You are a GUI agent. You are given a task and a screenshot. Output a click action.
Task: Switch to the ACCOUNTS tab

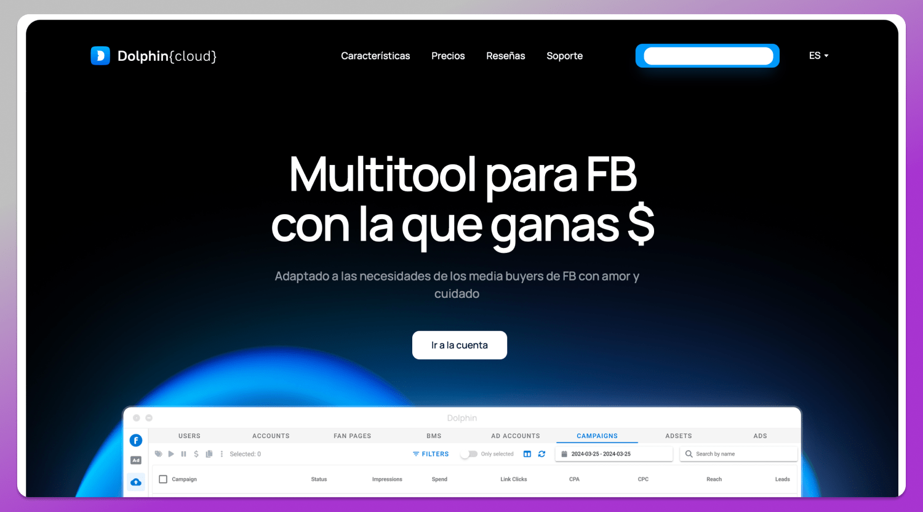tap(271, 436)
